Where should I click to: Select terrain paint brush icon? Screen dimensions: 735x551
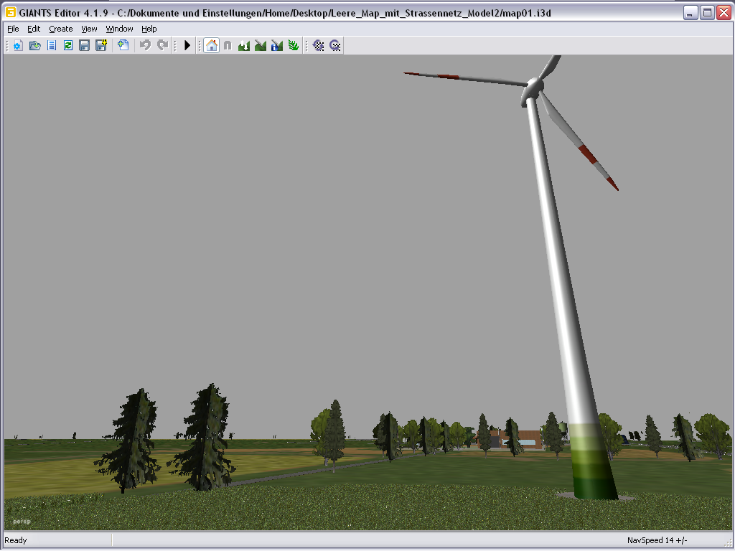261,45
